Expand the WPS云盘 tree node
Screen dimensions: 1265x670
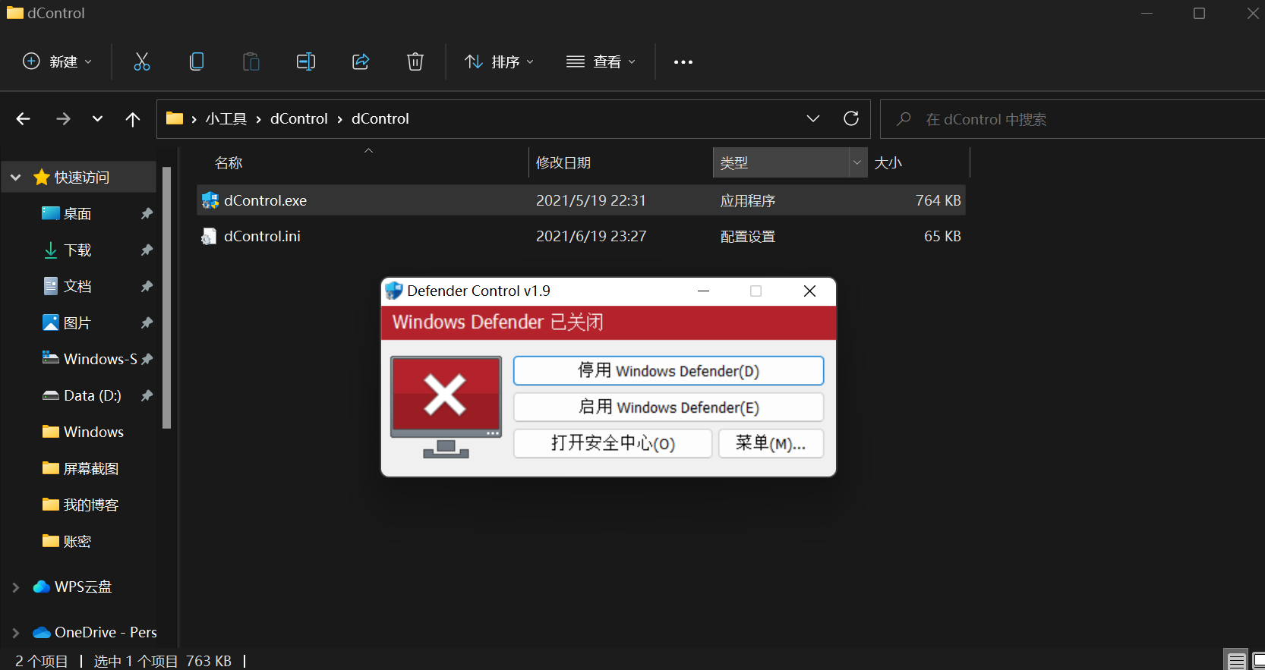click(15, 587)
